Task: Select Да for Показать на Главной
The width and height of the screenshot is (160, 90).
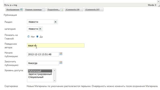Action: coord(37,36)
